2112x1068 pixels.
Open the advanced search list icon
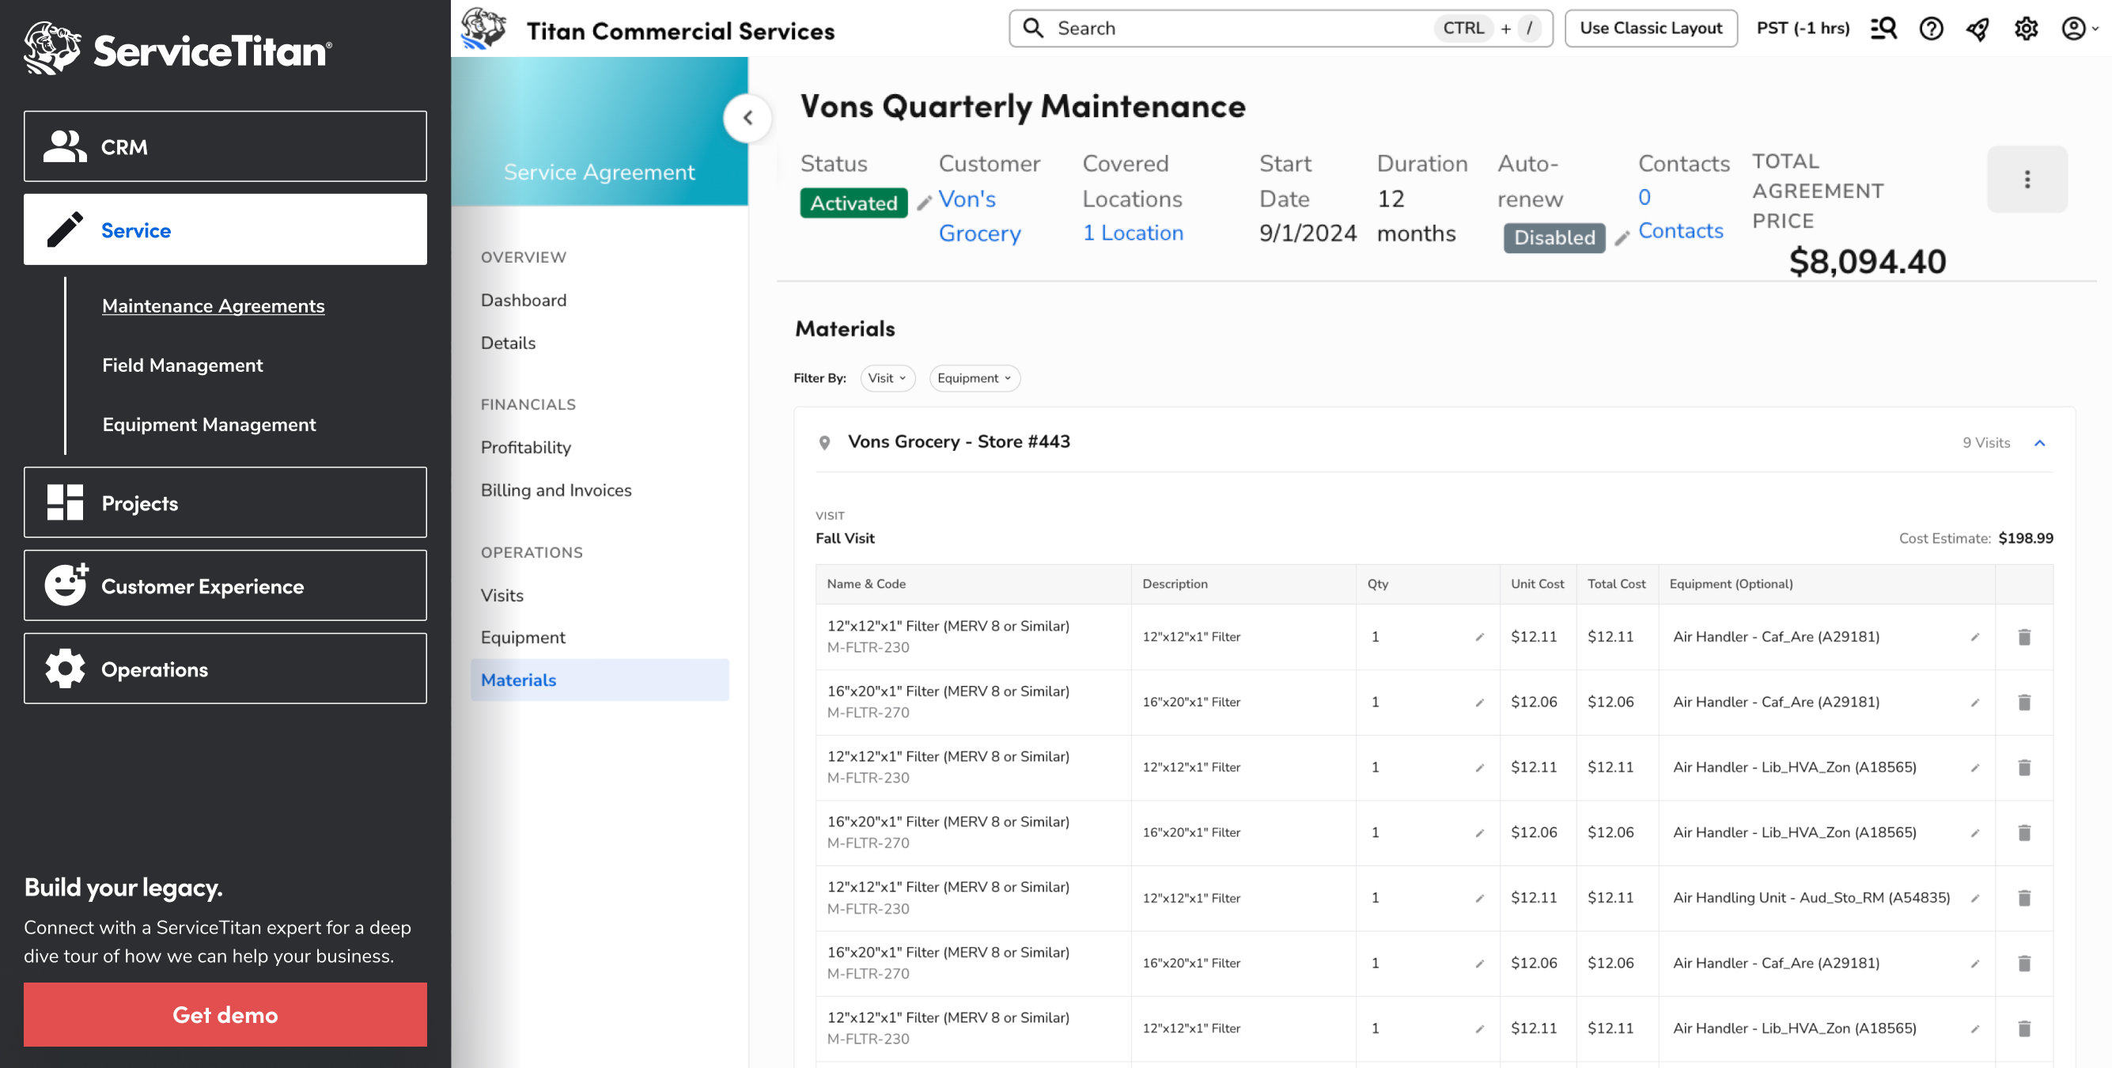[1883, 28]
